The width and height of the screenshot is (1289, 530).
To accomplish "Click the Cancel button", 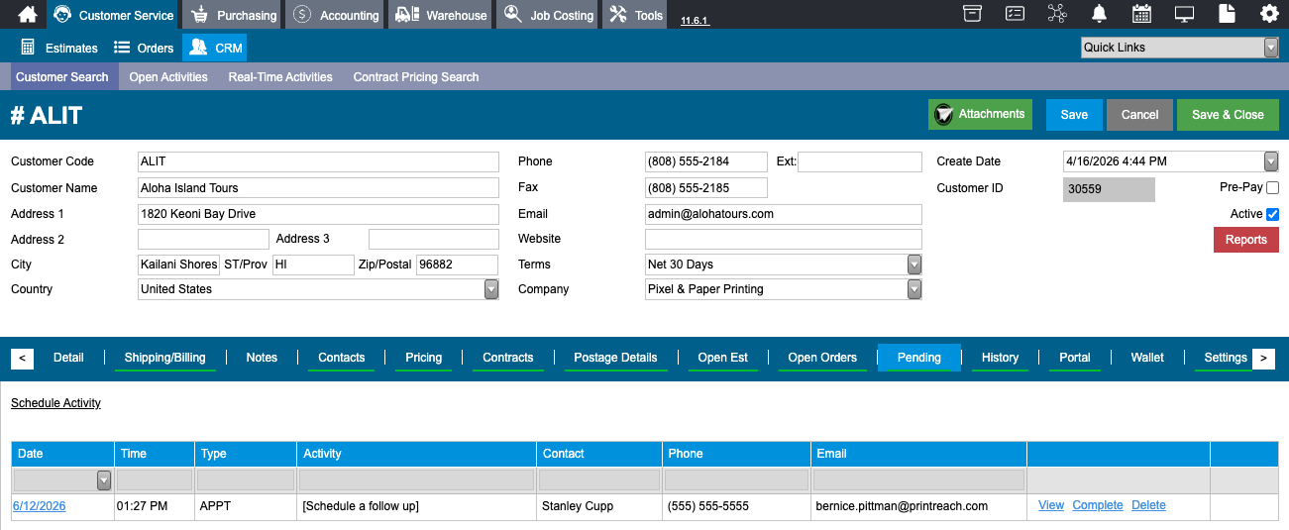I will [1139, 115].
